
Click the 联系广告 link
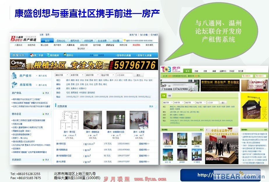click(133, 35)
